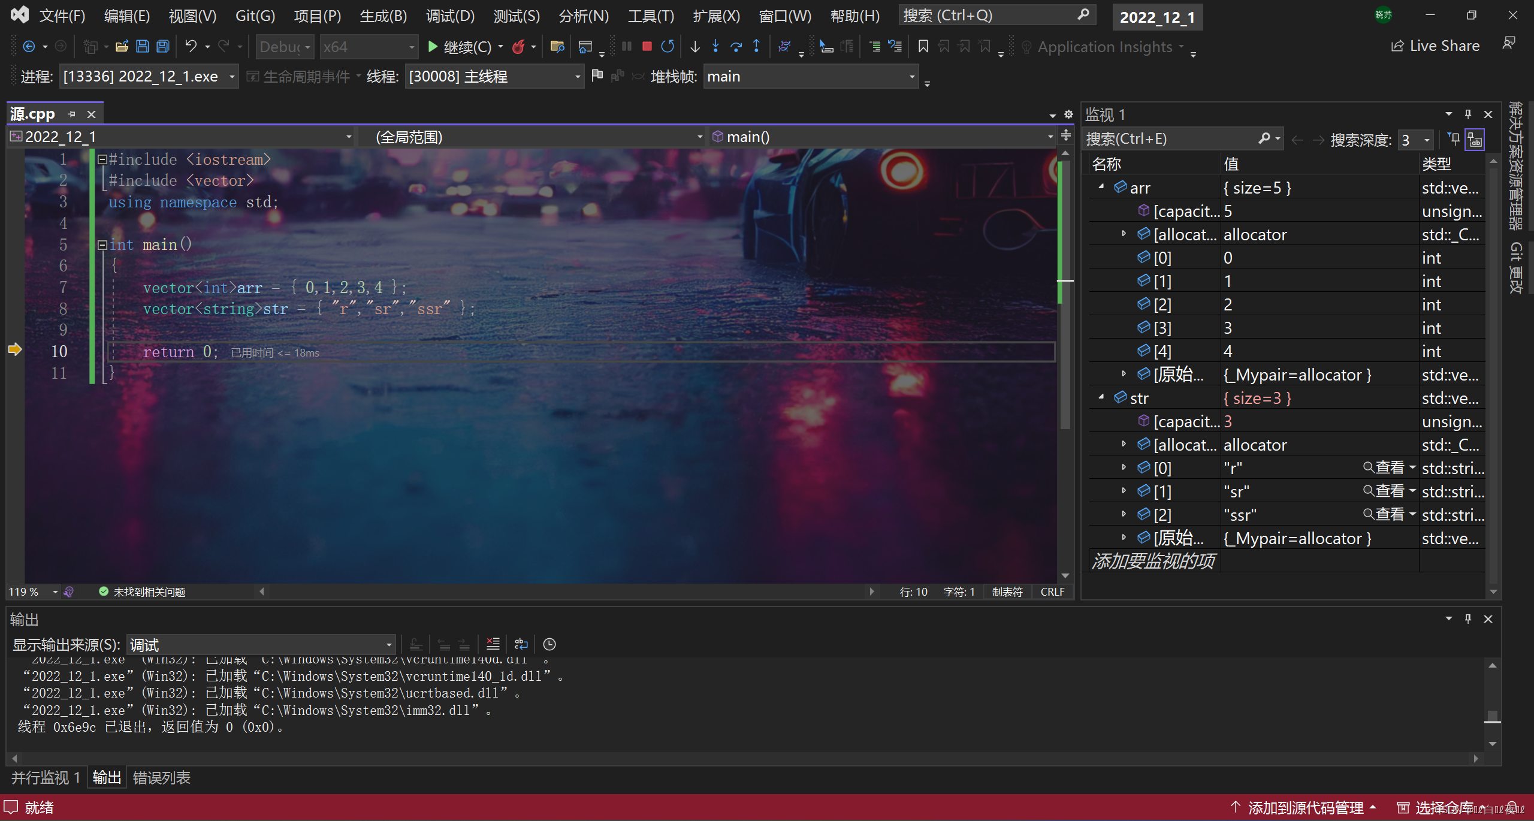This screenshot has width=1534, height=821.
Task: Save All with the double disk icon
Action: (162, 46)
